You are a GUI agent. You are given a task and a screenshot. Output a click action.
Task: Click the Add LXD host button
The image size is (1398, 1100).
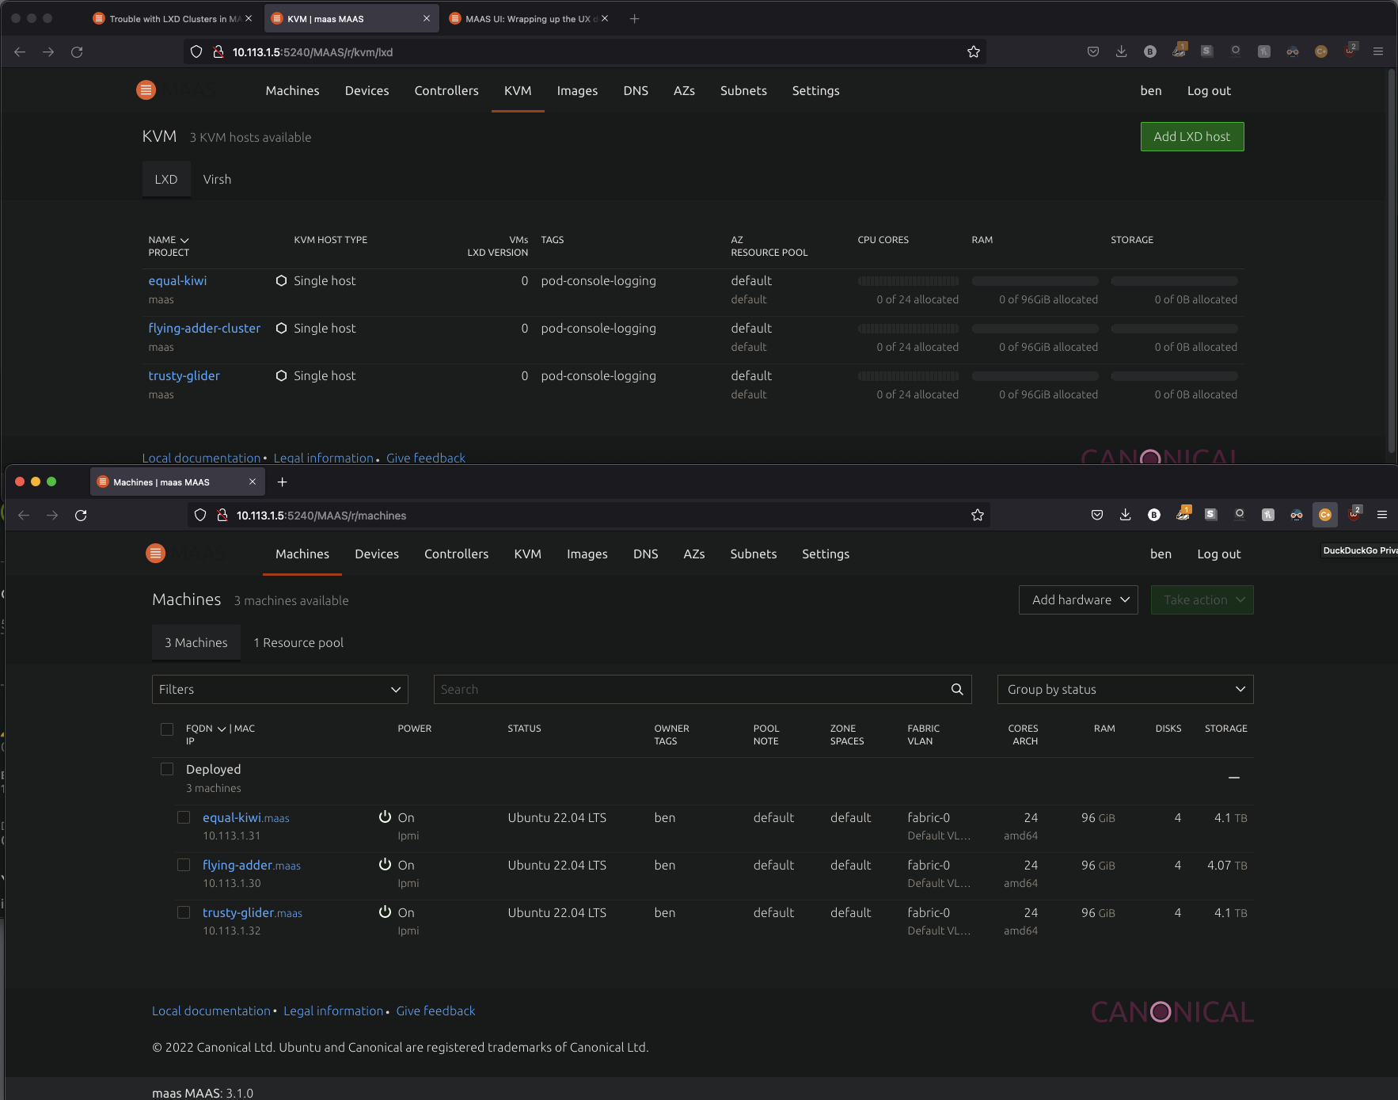point(1191,136)
